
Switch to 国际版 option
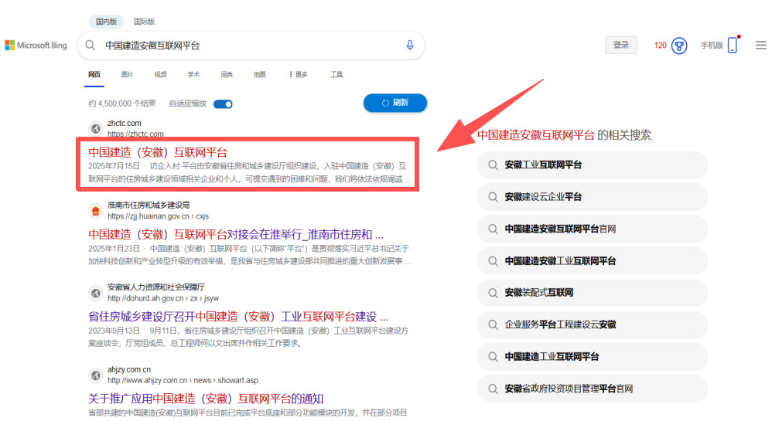[x=144, y=22]
